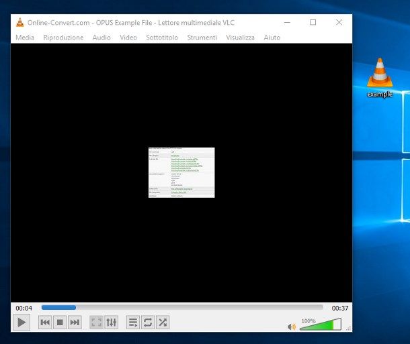Image resolution: width=410 pixels, height=344 pixels.
Task: Start playback with the Play button
Action: pos(22,323)
